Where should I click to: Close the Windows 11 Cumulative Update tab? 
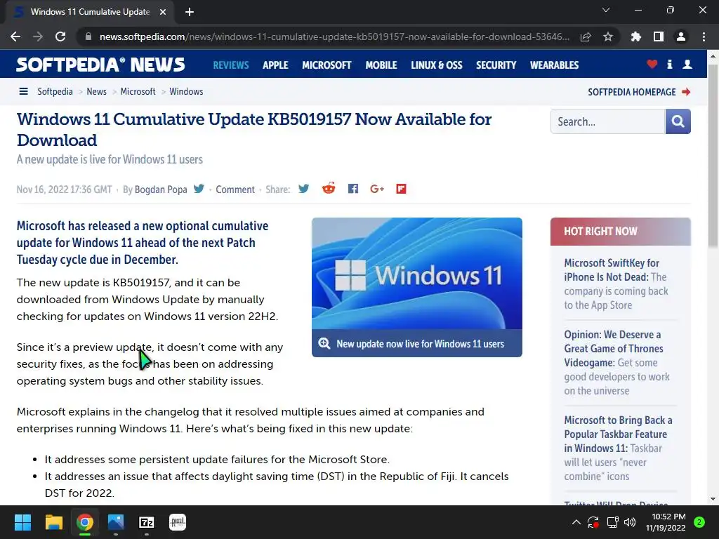(163, 12)
